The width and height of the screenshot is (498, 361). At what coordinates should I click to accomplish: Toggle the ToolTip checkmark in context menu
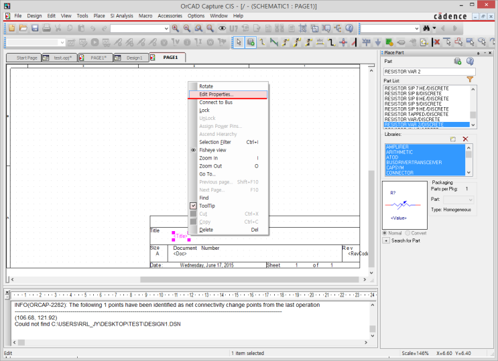tap(193, 206)
